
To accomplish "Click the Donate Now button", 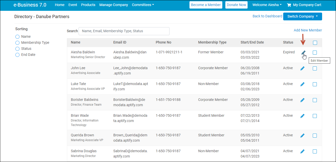I will click(x=236, y=5).
